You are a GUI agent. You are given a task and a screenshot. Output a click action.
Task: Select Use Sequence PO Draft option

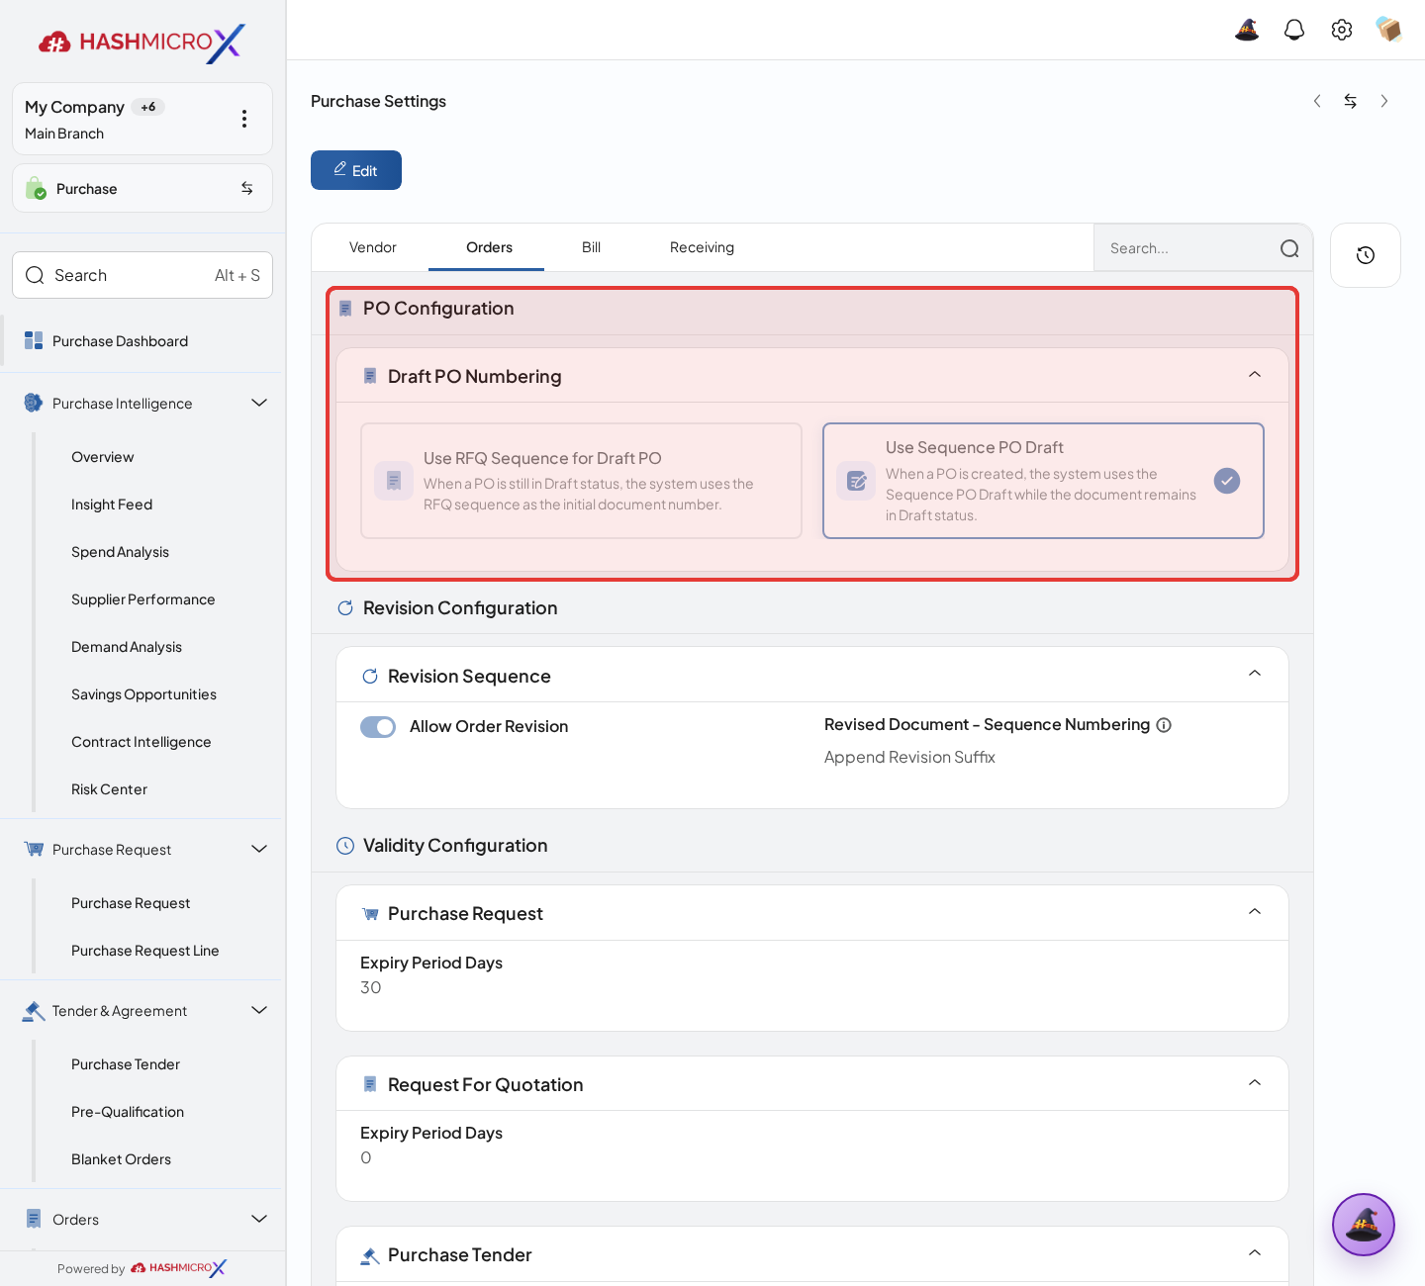[x=1043, y=481]
